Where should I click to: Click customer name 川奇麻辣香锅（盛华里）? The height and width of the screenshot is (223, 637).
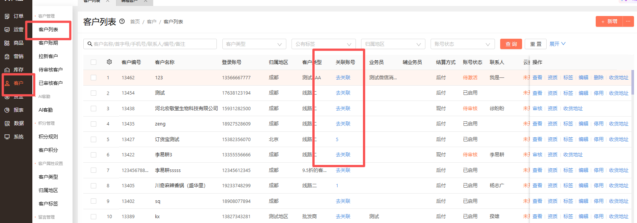pyautogui.click(x=180, y=185)
